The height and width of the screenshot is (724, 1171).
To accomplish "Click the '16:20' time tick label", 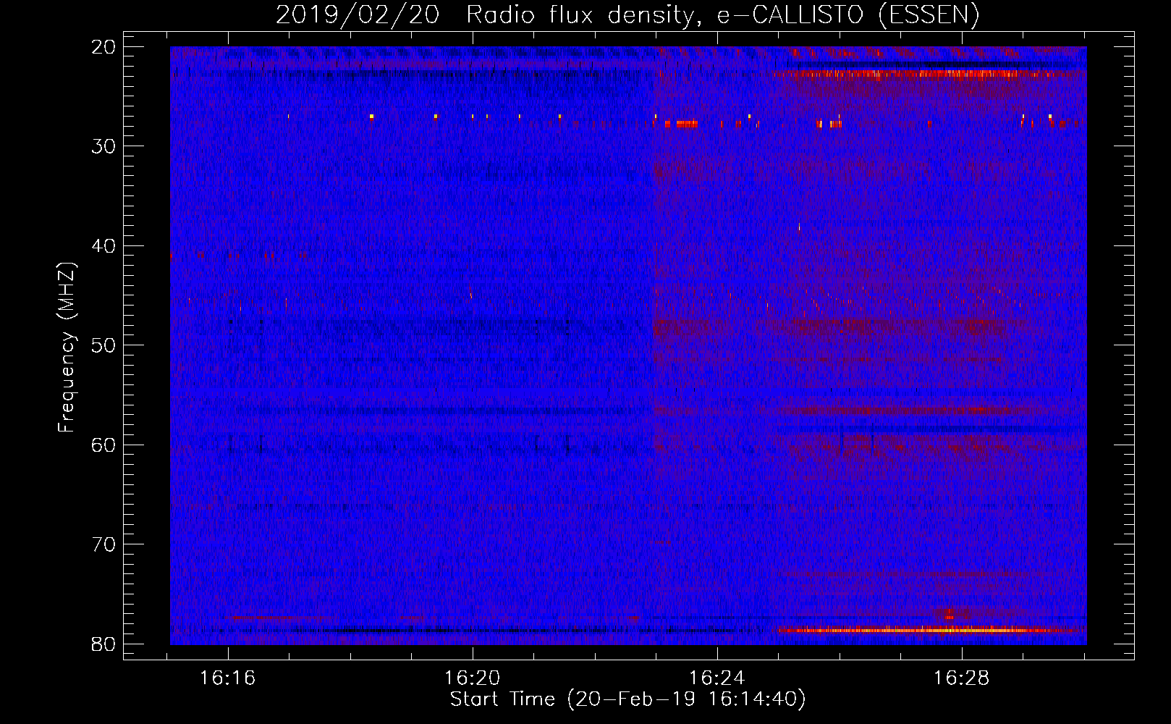I will (473, 678).
